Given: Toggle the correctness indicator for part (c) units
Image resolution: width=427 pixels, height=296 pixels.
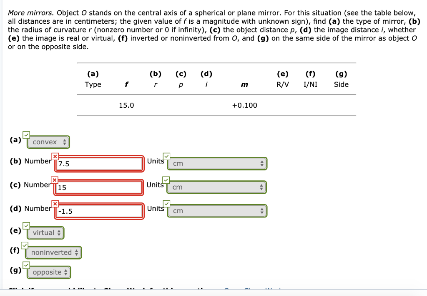Looking at the screenshot, I should [x=167, y=180].
